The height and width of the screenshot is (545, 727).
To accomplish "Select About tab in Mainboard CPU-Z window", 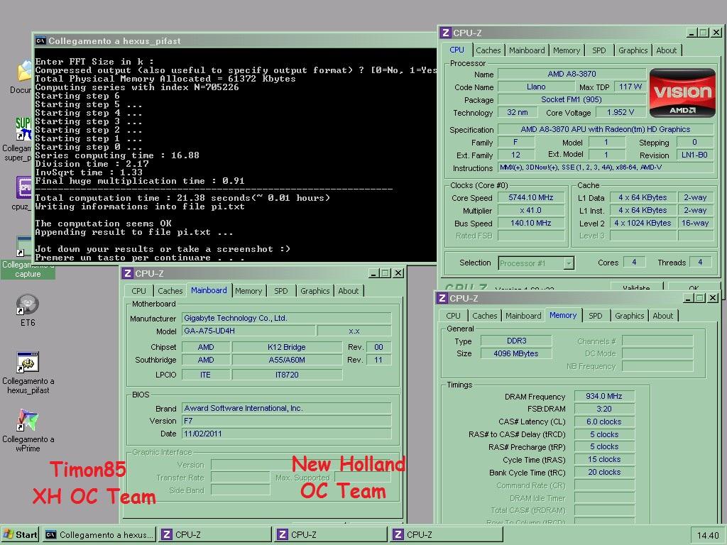I will pos(348,291).
